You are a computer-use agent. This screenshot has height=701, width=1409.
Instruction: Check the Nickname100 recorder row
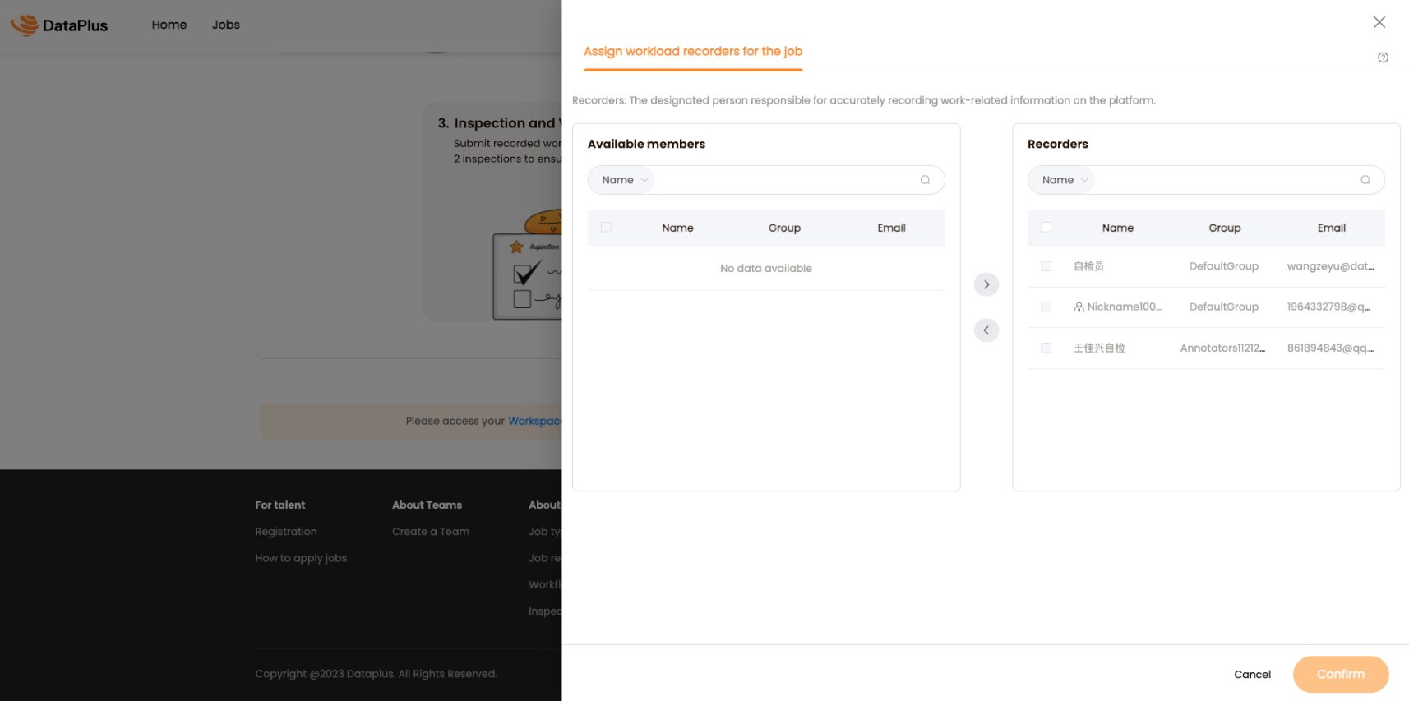click(1046, 307)
